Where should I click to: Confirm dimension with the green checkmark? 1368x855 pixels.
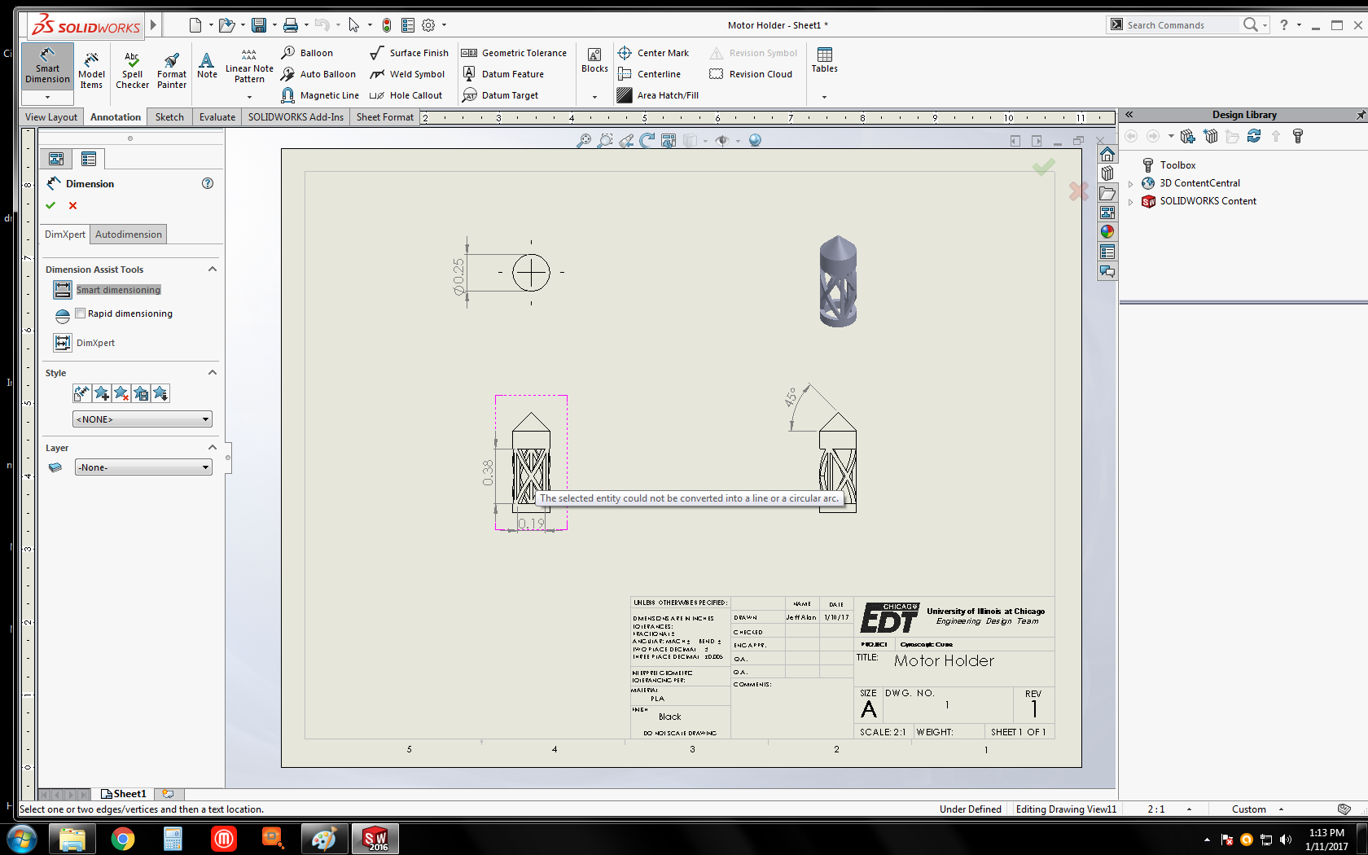coord(50,205)
